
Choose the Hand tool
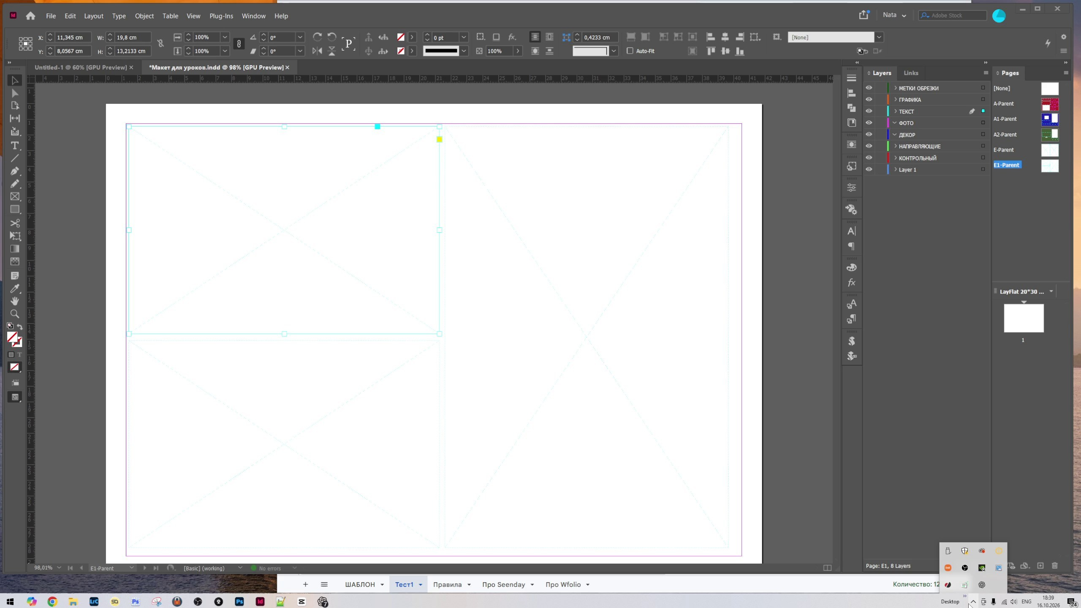[x=15, y=301]
